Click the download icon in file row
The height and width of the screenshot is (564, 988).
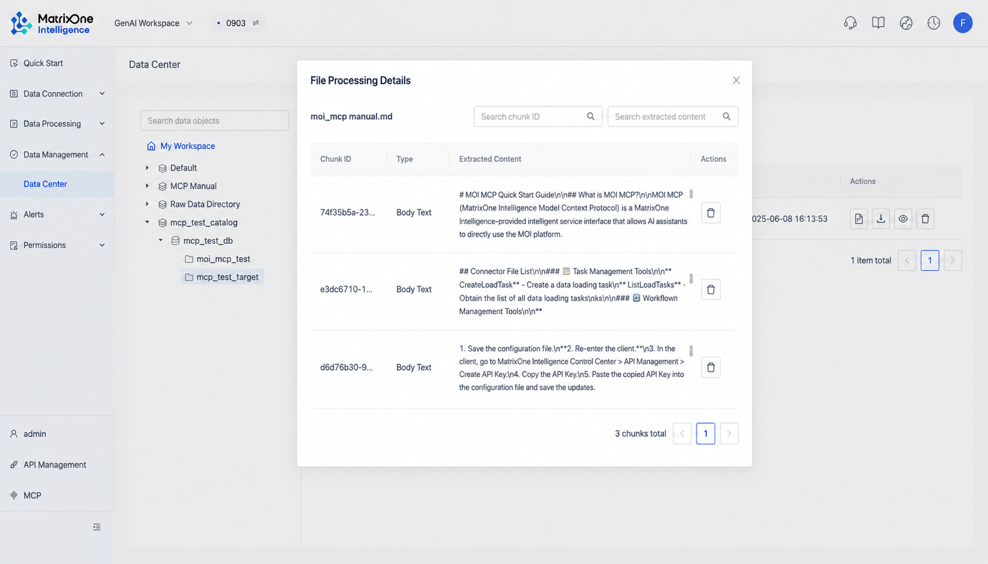click(x=881, y=219)
